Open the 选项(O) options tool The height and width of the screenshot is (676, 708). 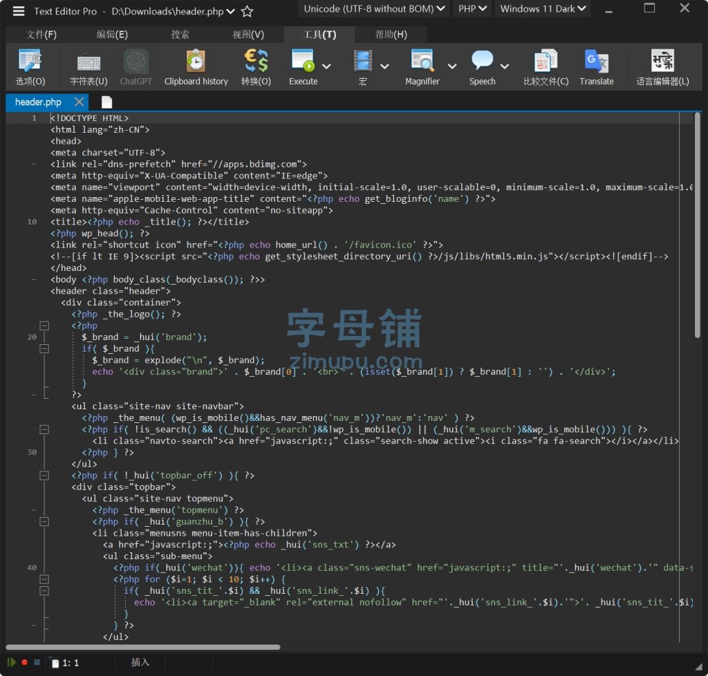click(30, 67)
